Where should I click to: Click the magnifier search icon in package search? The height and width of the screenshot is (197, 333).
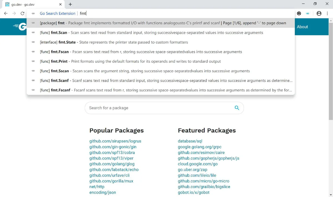[x=237, y=108]
